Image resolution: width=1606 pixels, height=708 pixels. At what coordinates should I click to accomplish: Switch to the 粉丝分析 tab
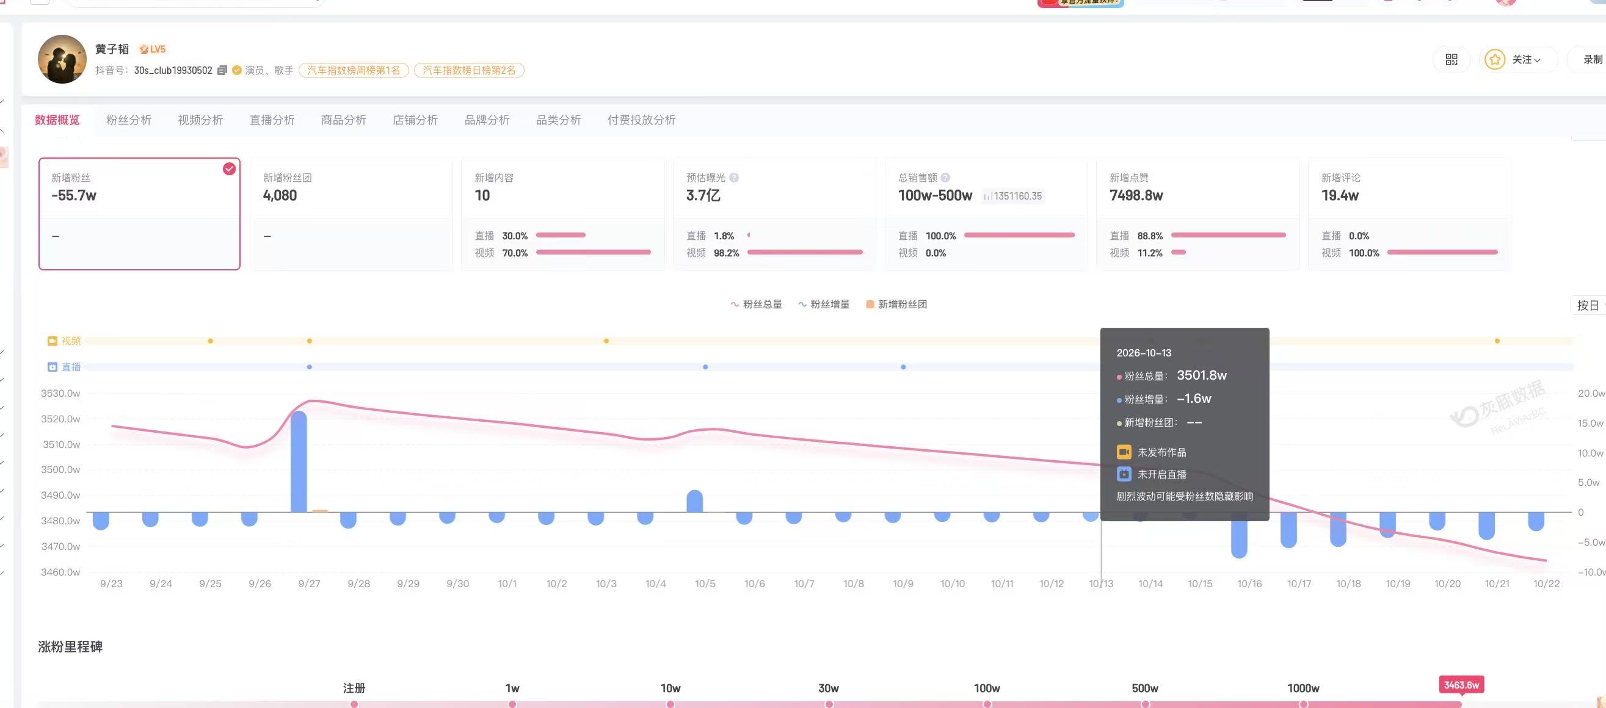129,120
